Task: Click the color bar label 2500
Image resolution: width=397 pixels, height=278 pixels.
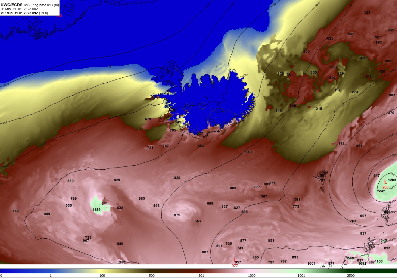Action: click(351, 276)
